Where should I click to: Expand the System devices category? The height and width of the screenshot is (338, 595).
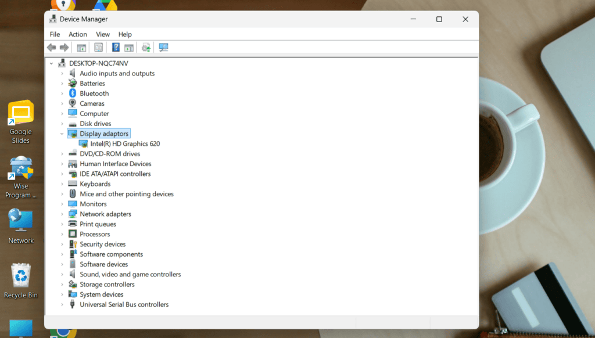tap(62, 294)
